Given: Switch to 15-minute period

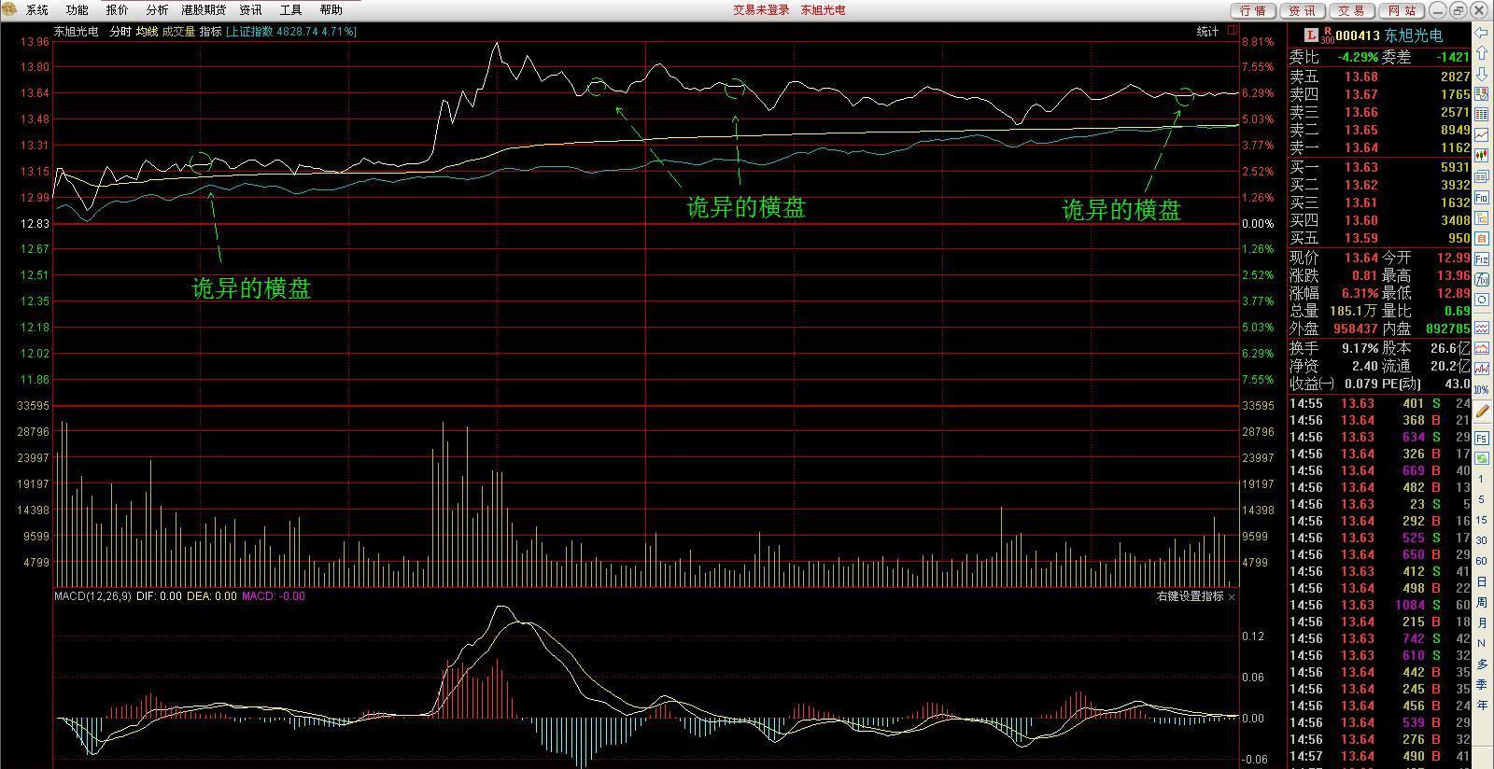Looking at the screenshot, I should 1481,520.
